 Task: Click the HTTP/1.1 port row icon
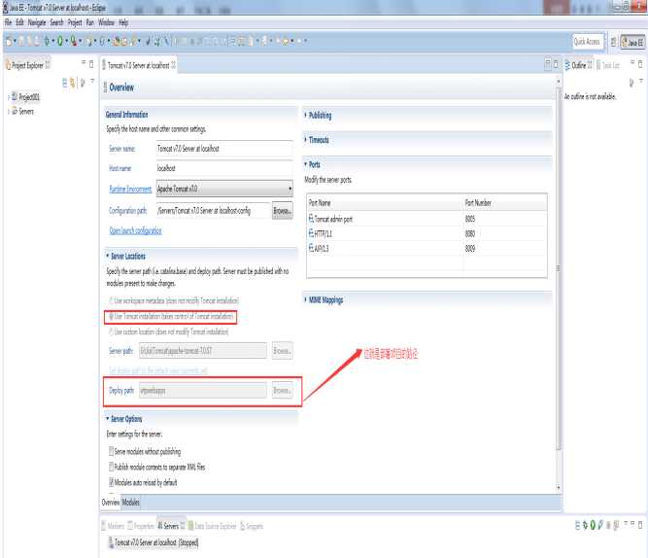(x=311, y=233)
